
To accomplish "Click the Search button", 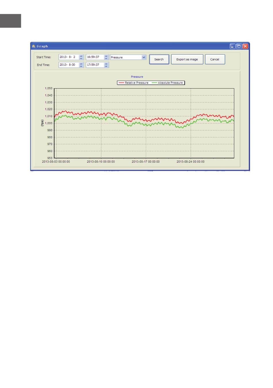I will tap(159, 59).
